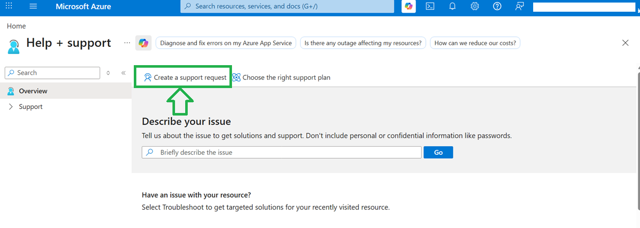Expand the Support section chevron
Viewport: 640px width, 228px height.
tap(11, 107)
